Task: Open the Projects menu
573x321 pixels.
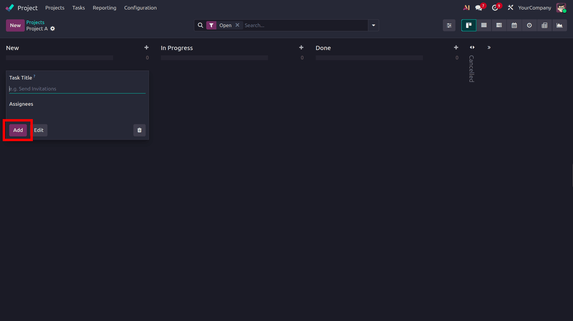Action: tap(55, 8)
